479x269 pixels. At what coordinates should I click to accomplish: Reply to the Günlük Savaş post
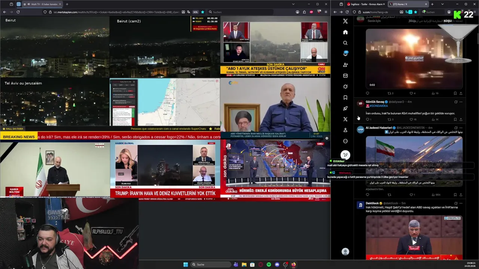(x=367, y=120)
